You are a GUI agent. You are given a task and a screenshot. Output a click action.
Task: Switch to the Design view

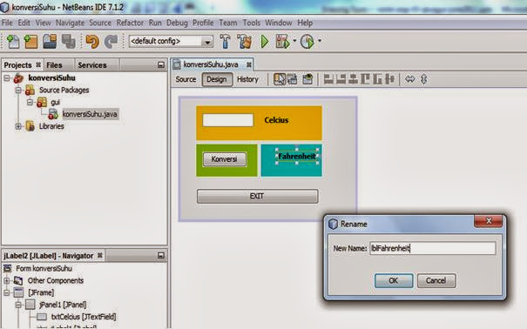[217, 79]
